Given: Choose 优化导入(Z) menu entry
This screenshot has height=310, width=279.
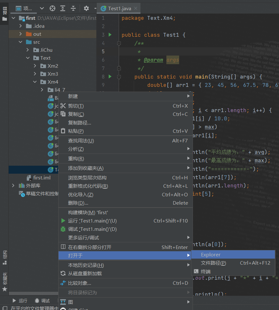Looking at the screenshot, I should pyautogui.click(x=125, y=194).
